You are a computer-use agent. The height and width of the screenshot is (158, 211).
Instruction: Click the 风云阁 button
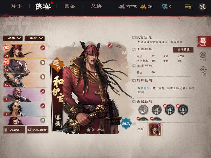(14, 130)
